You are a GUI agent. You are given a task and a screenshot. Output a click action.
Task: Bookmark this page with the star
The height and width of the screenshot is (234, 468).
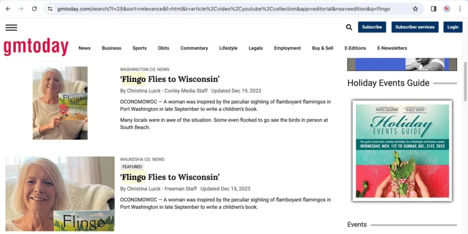[415, 9]
